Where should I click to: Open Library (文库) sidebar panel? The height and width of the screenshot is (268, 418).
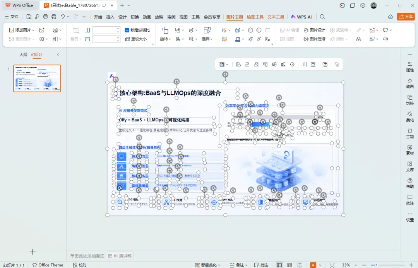410,167
